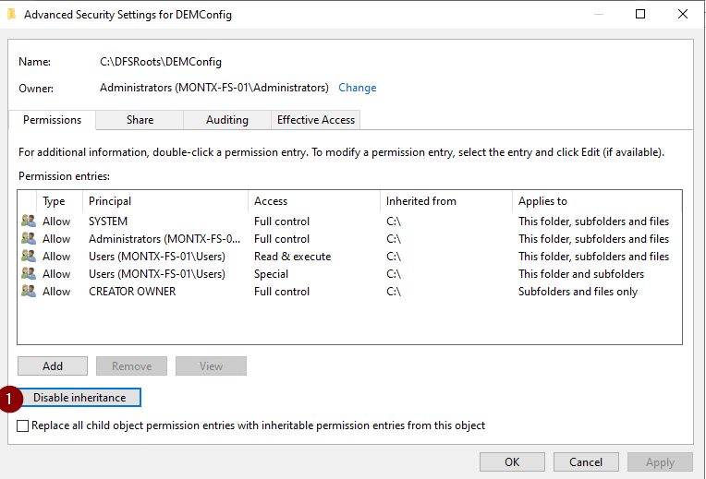Enable Replace all child object permission entries
This screenshot has height=479, width=706.
click(x=23, y=426)
